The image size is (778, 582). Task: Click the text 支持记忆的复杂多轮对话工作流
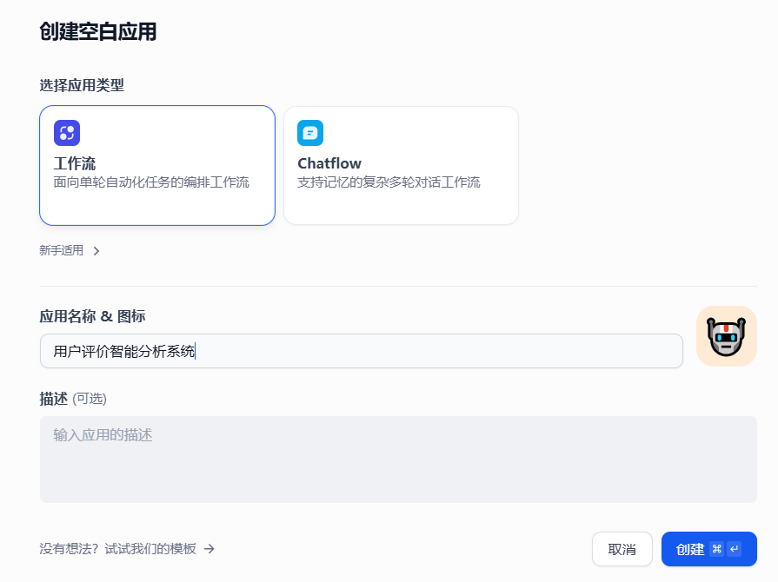point(389,182)
